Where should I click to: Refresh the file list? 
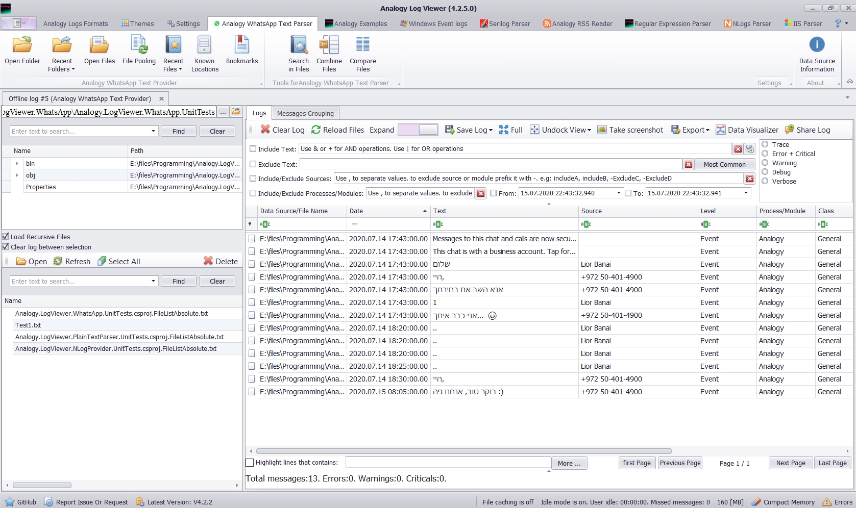[72, 261]
